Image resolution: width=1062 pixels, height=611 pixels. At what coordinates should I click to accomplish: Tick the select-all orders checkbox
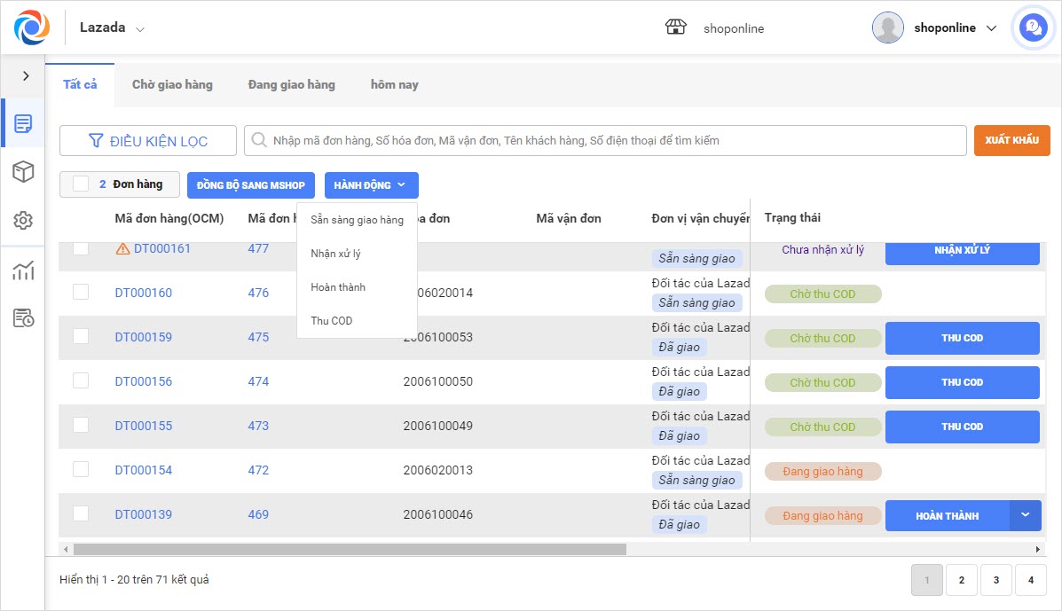(81, 184)
